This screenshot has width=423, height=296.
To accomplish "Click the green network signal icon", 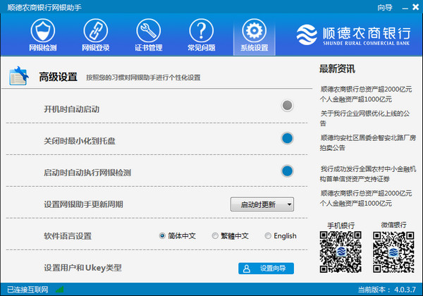I will point(60,290).
